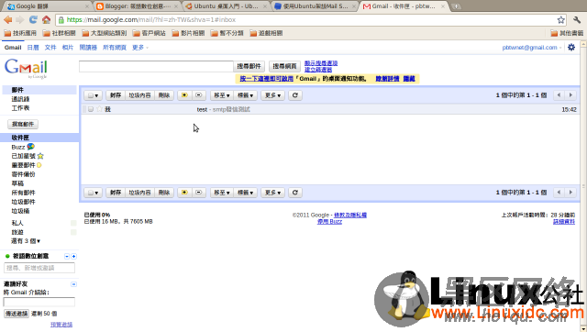Open Reader in the Google bar
Viewport: 587px width, 332px height.
coord(88,48)
